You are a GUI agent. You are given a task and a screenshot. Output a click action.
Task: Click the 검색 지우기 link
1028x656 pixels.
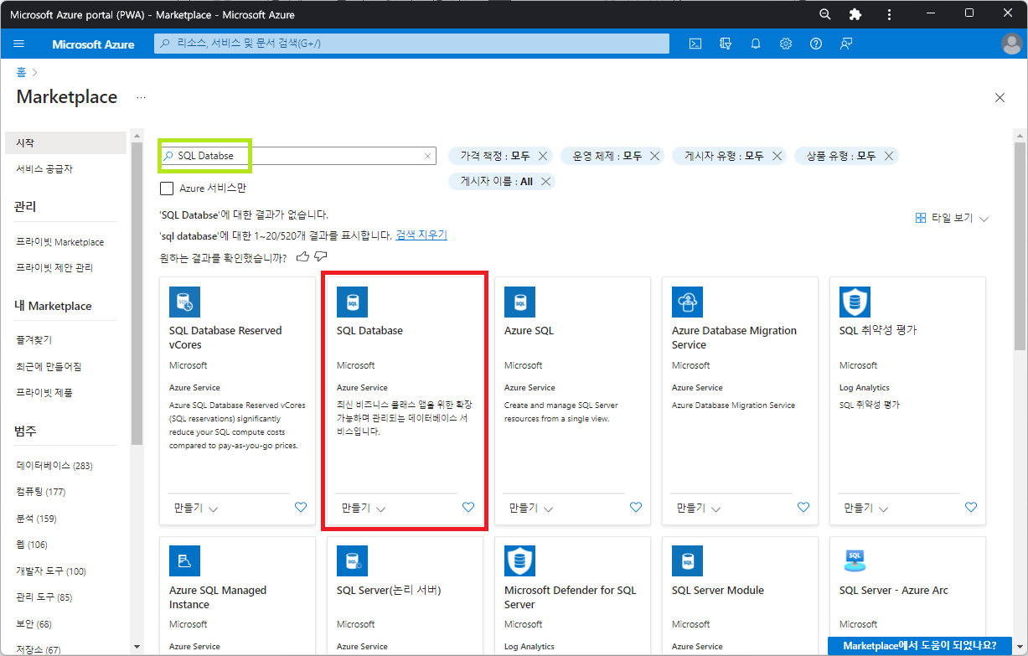(x=421, y=235)
